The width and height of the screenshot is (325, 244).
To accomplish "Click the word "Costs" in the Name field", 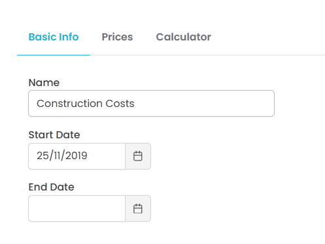I will coord(120,104).
